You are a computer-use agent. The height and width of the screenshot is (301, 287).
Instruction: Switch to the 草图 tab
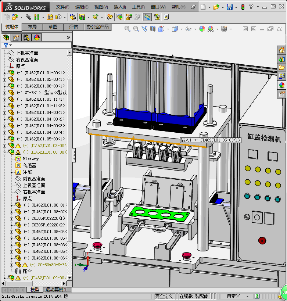coord(53,27)
